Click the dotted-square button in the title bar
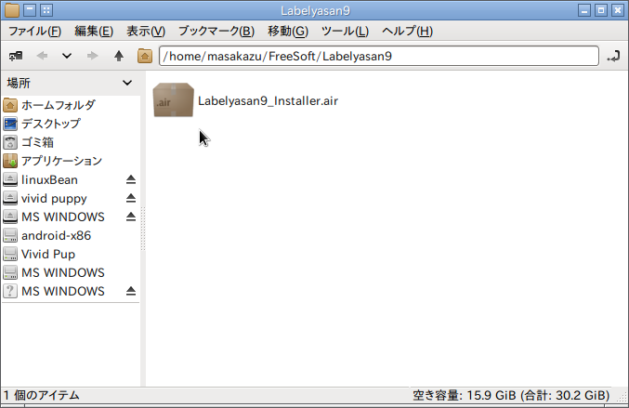This screenshot has width=629, height=408. 46,10
